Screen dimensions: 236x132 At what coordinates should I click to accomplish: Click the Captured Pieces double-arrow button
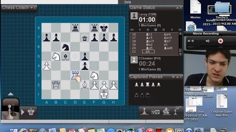(x=173, y=77)
